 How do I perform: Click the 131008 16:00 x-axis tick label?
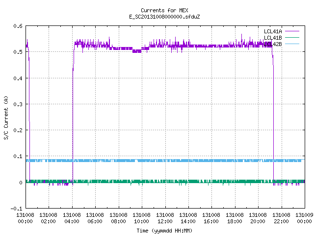(x=211, y=218)
